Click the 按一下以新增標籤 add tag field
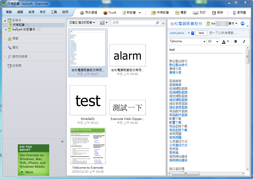The width and height of the screenshot is (253, 179). [222, 33]
